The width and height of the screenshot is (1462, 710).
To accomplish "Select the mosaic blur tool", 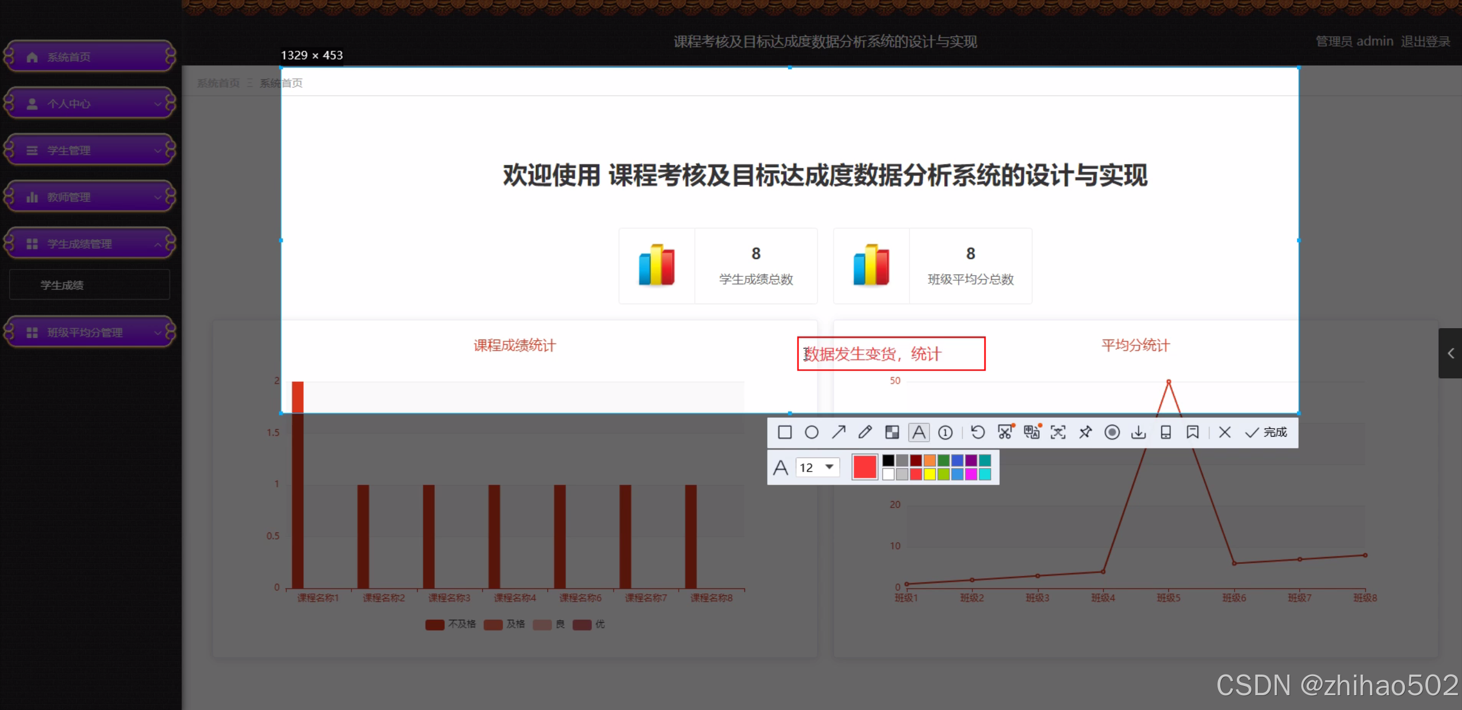I will (x=892, y=432).
